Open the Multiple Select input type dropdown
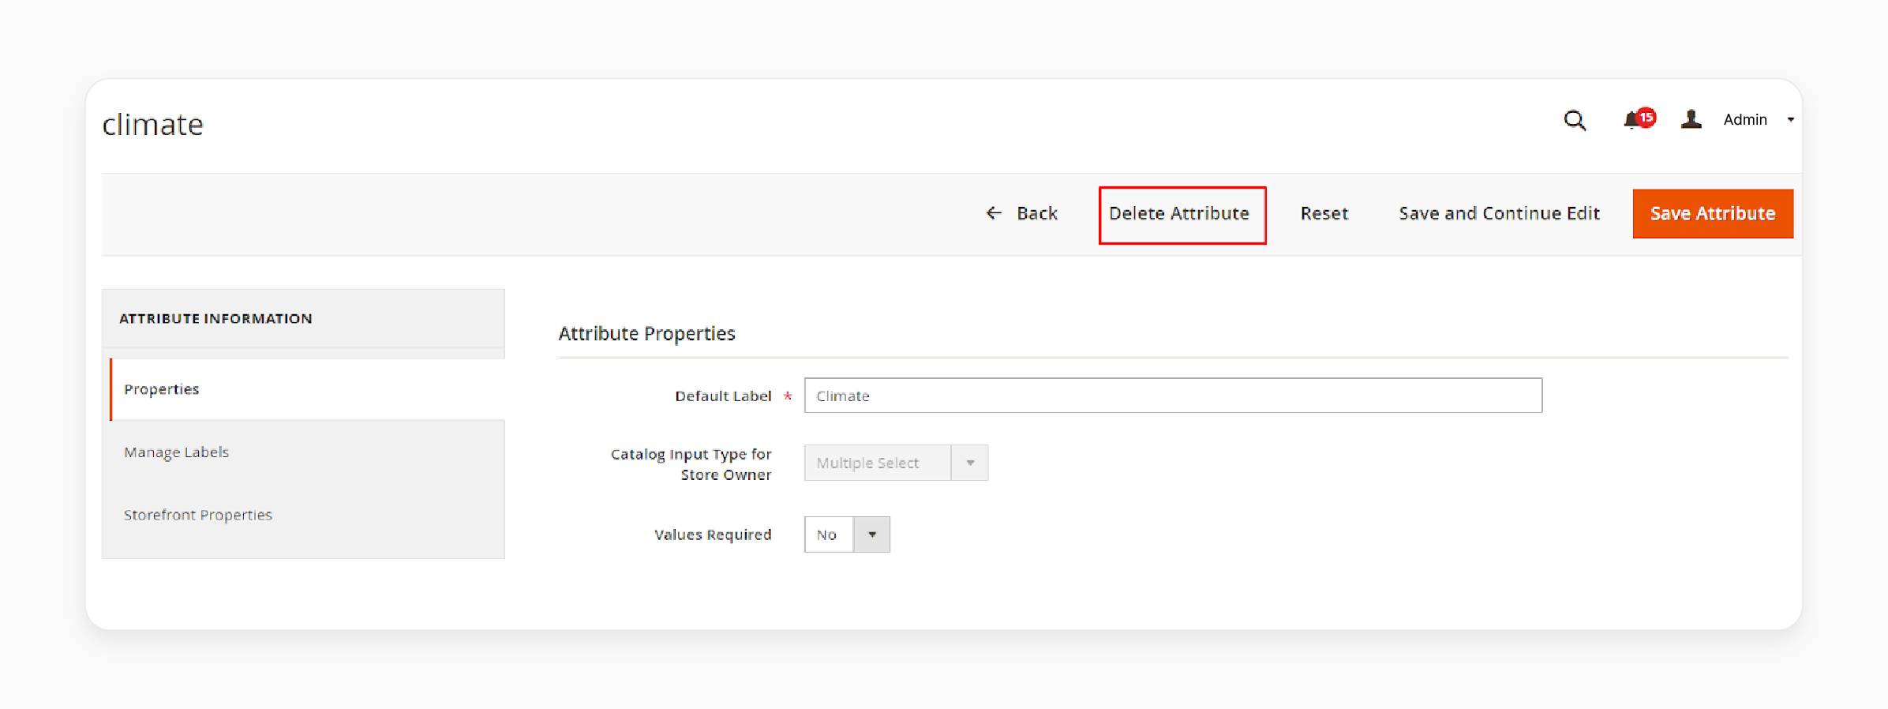The width and height of the screenshot is (1888, 709). click(x=896, y=463)
